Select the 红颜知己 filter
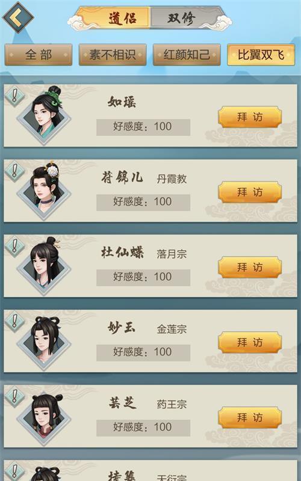The image size is (301, 481). coord(187,55)
